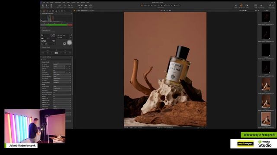
Task: Click the orange Edit Selected icon
Action: tap(242, 6)
